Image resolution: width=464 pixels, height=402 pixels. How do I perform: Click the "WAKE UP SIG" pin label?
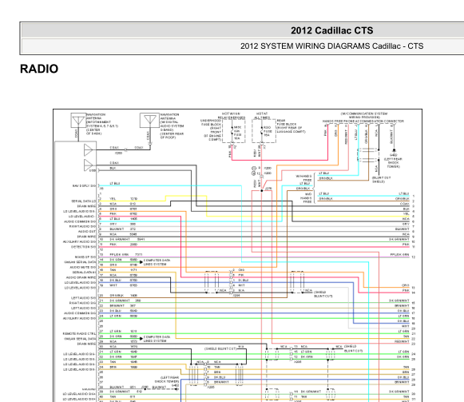tap(85, 257)
